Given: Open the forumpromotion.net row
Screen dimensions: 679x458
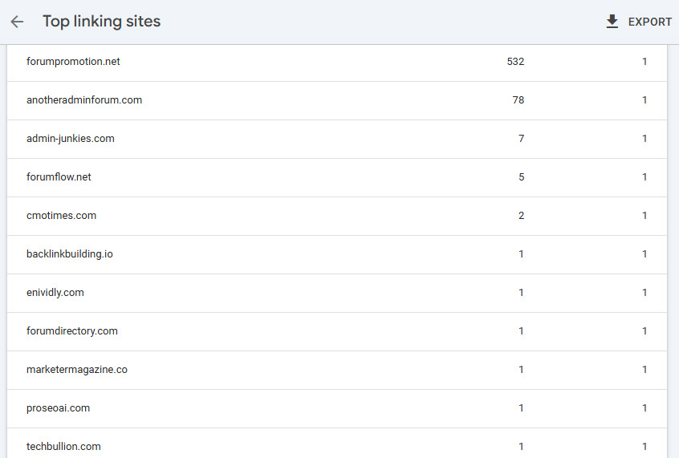Looking at the screenshot, I should click(337, 63).
